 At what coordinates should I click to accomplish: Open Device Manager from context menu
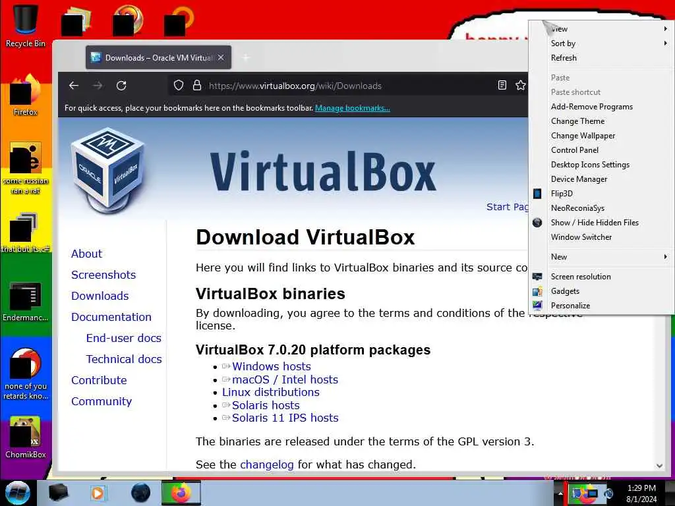coord(601,179)
